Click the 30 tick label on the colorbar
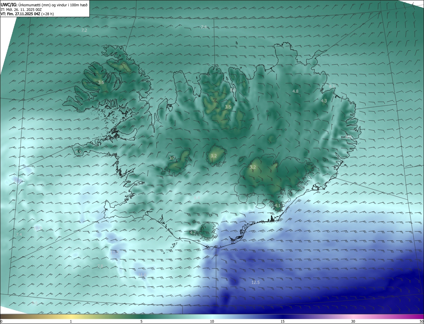Viewport: 424px width, 324px height. [353, 321]
